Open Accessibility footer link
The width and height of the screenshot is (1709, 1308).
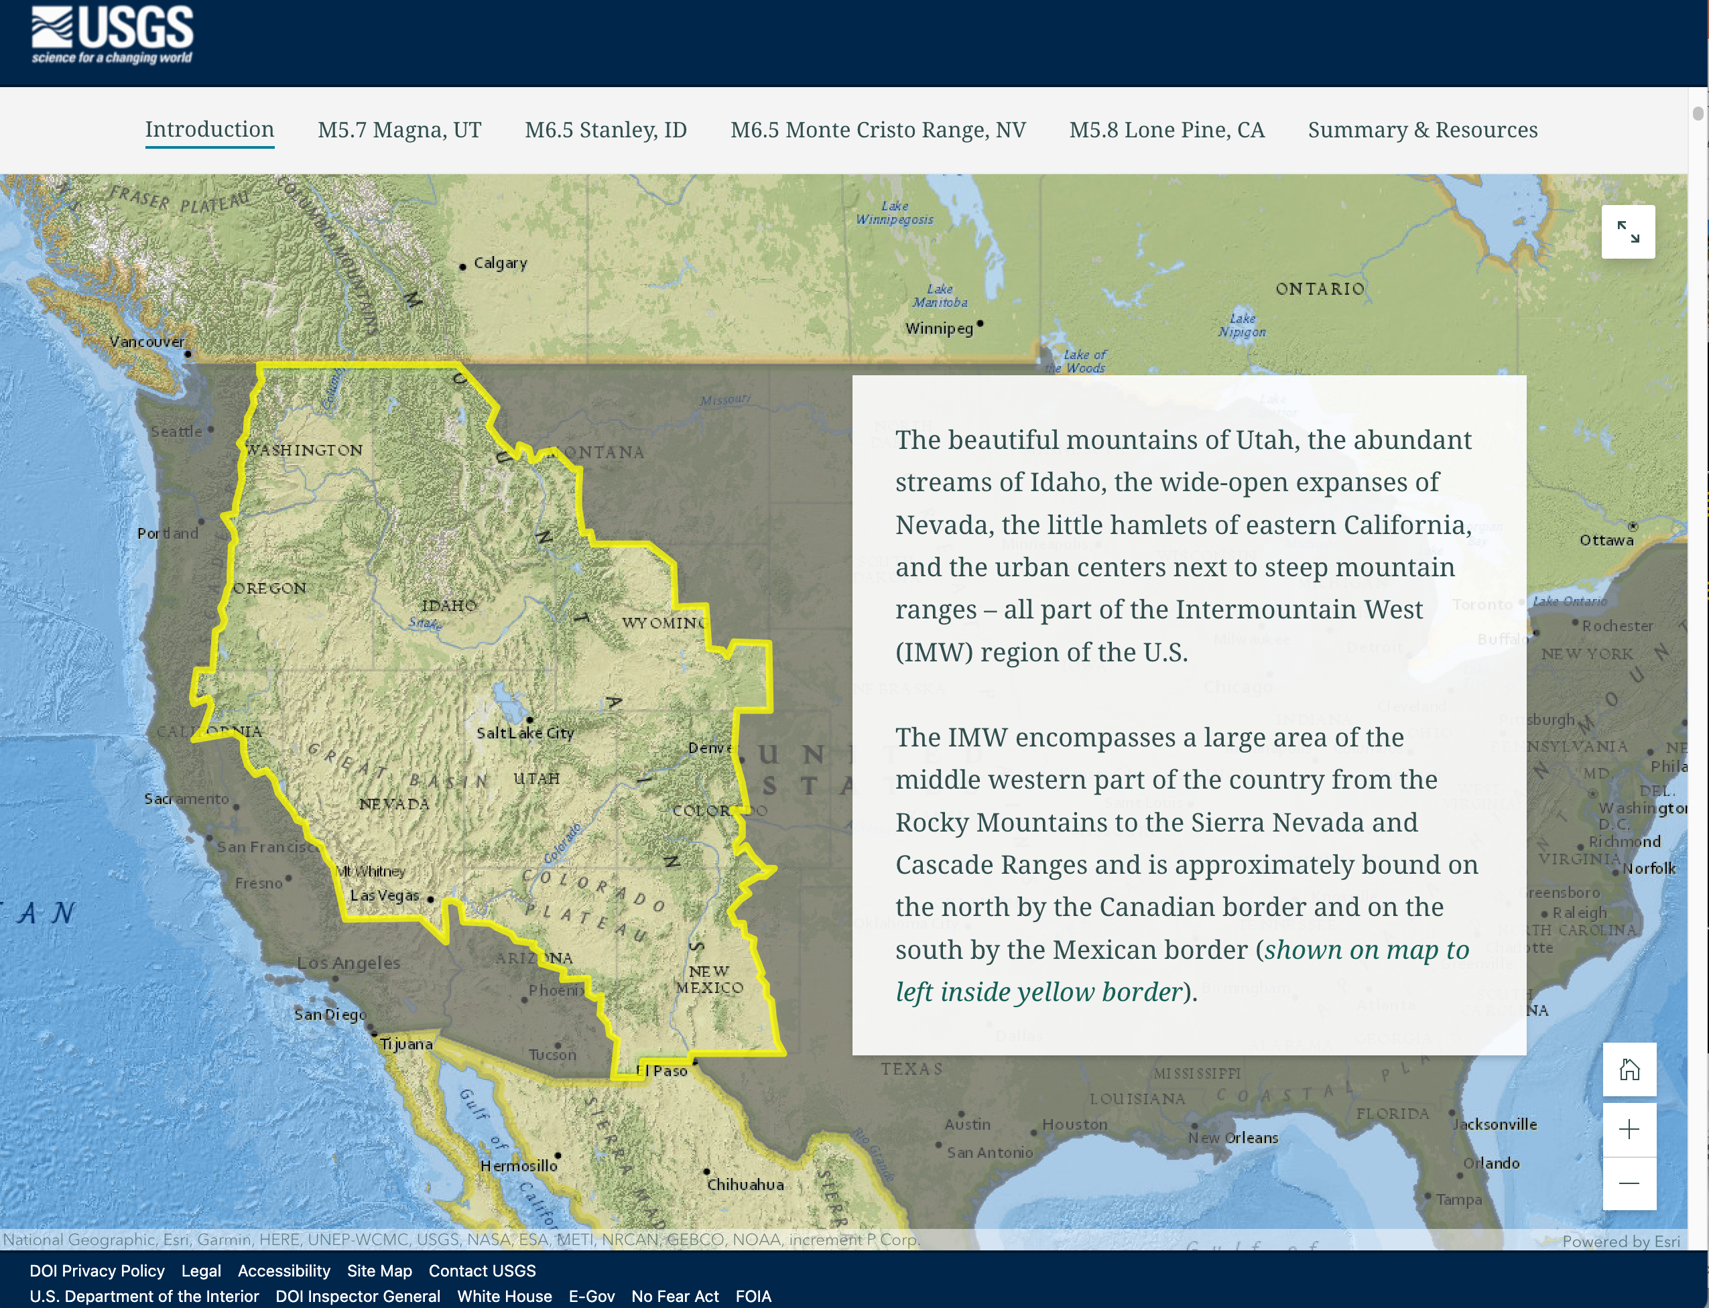[x=284, y=1270]
